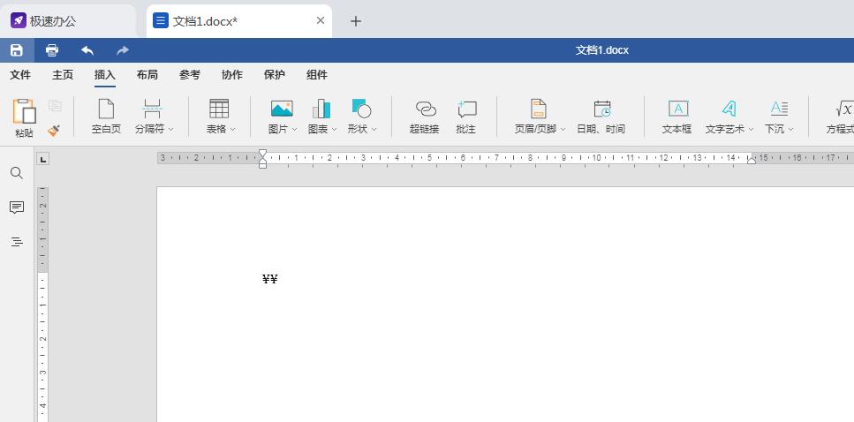
Task: Click the 方程式 equation icon
Action: click(x=843, y=109)
